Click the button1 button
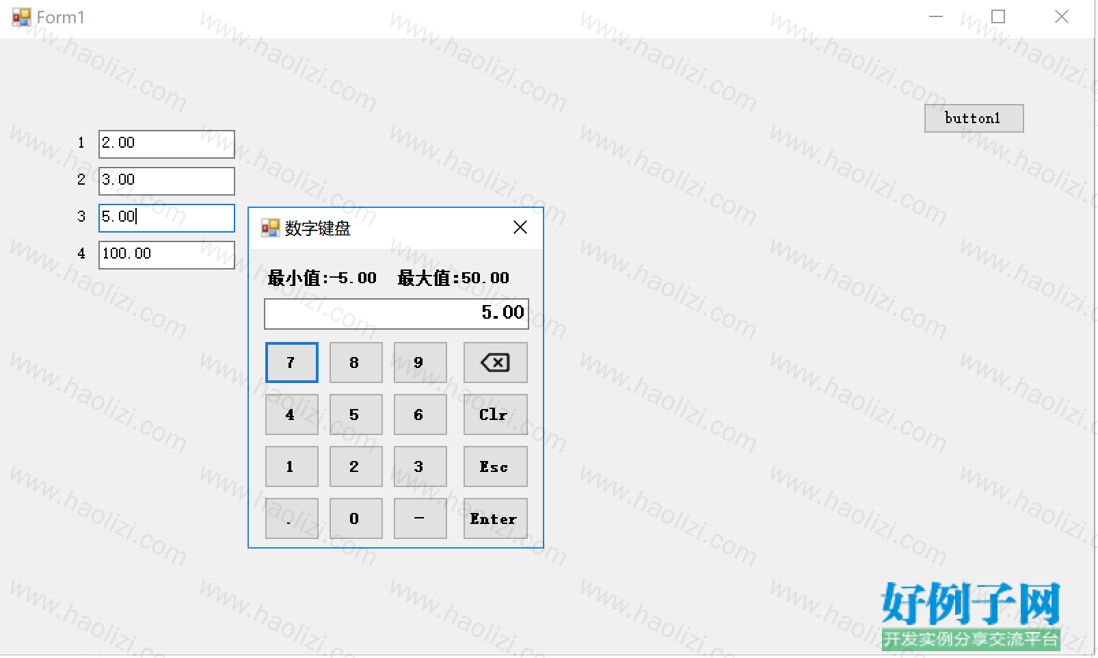This screenshot has width=1098, height=658. [974, 118]
